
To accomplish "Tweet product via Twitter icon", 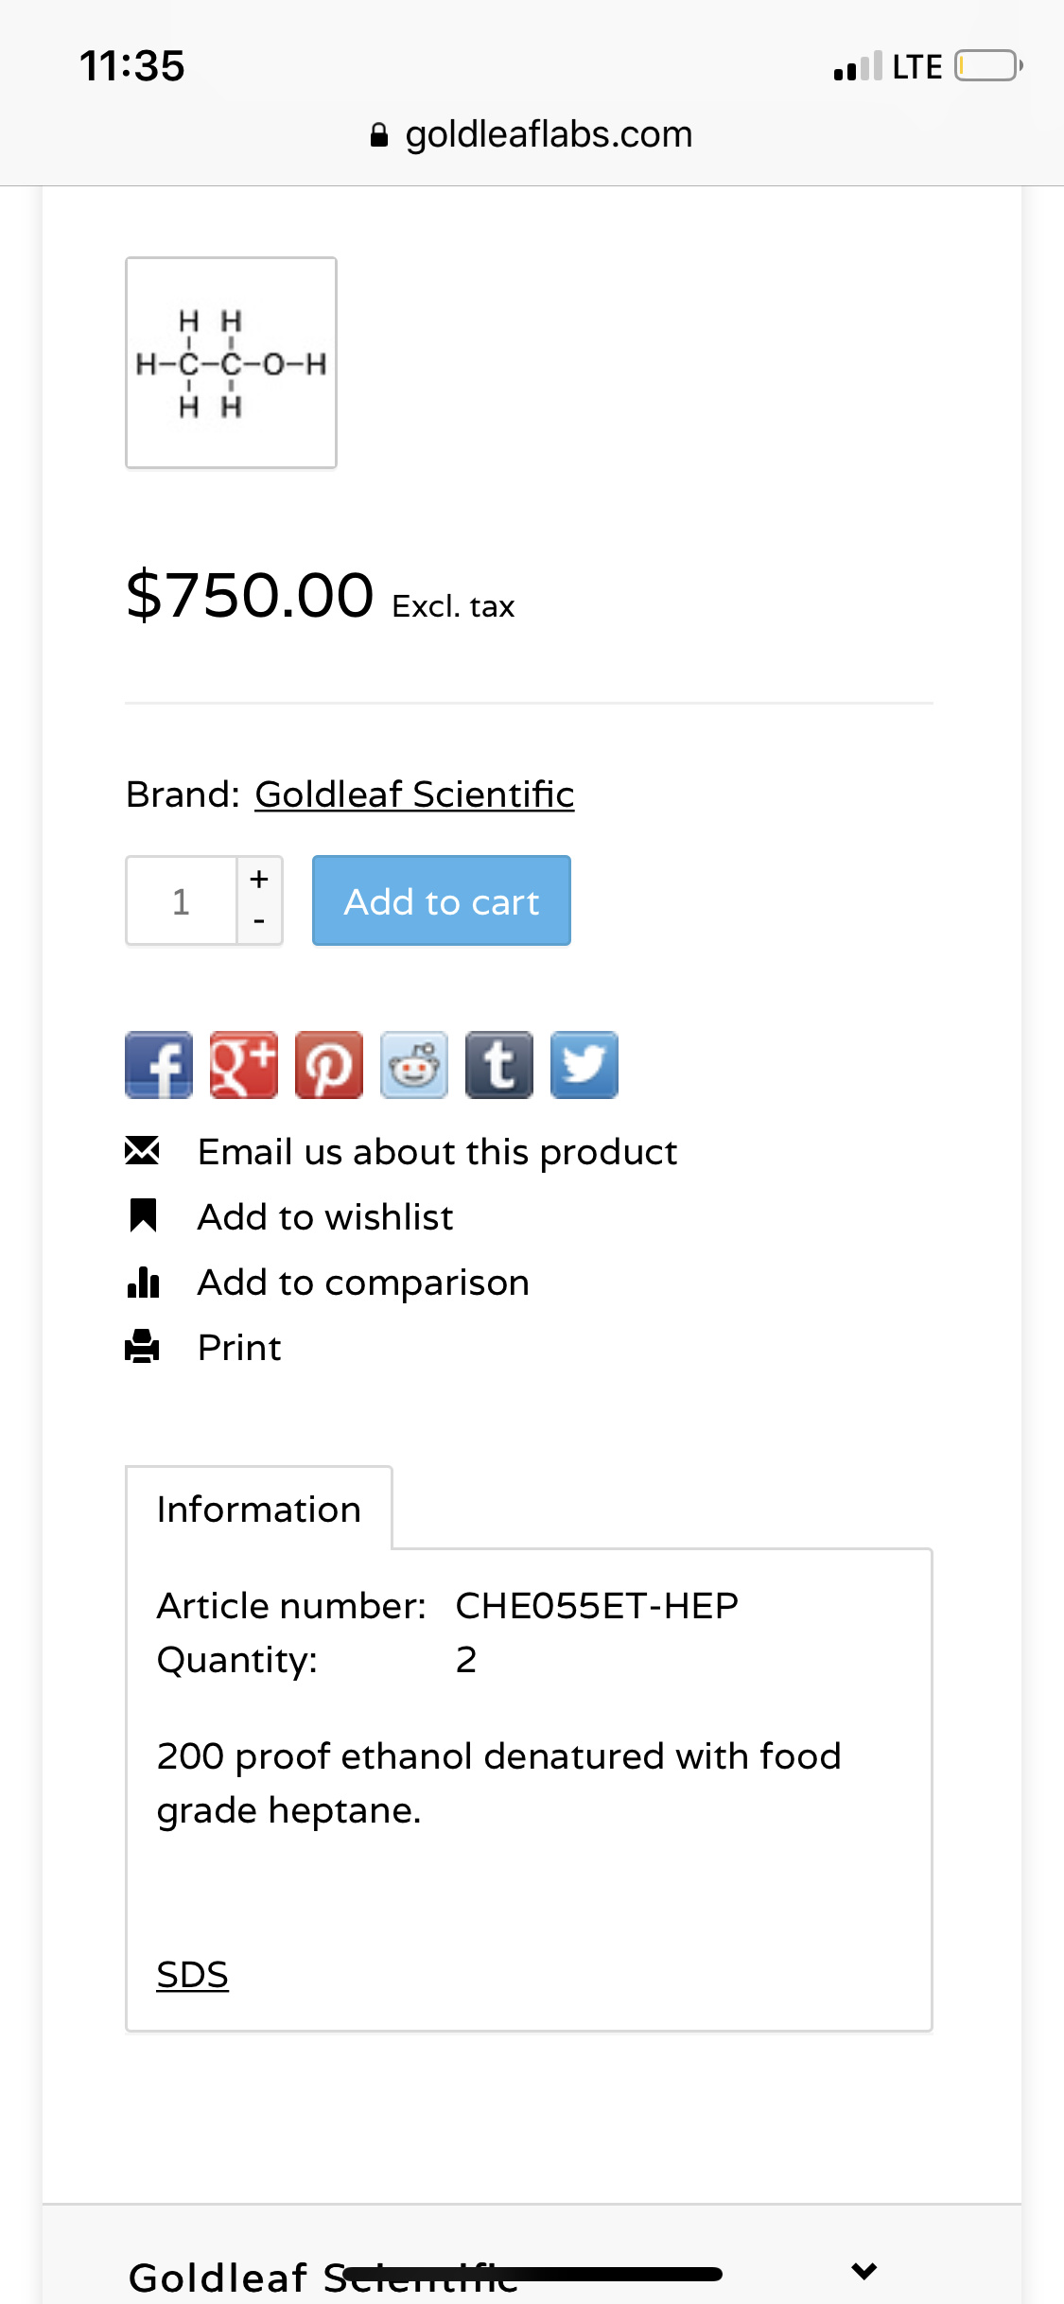I will (x=584, y=1065).
